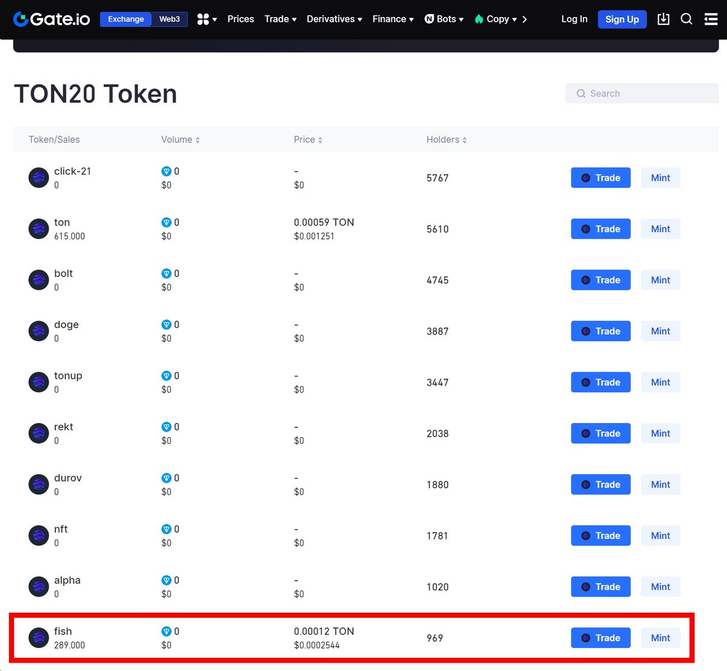Click Mint button for nft
The image size is (727, 671).
coord(660,536)
